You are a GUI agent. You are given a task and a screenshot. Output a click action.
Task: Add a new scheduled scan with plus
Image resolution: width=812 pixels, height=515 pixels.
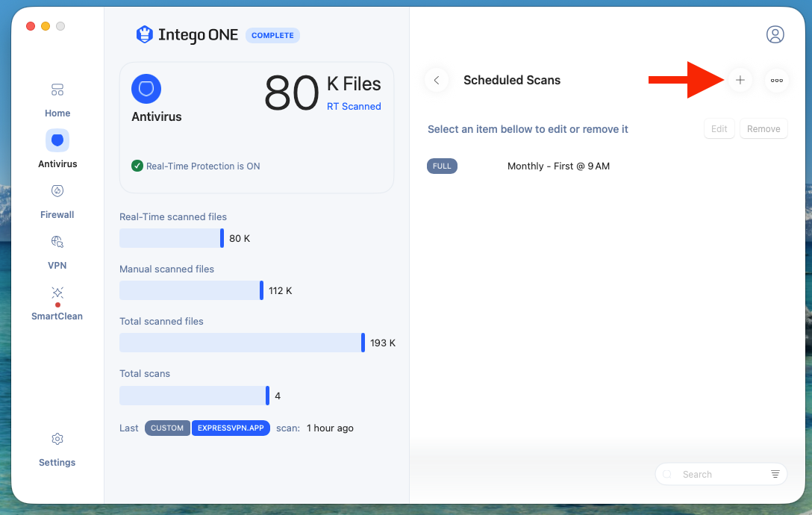point(740,81)
